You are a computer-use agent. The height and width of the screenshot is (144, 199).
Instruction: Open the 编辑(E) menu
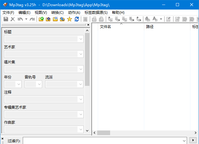pos(24,13)
